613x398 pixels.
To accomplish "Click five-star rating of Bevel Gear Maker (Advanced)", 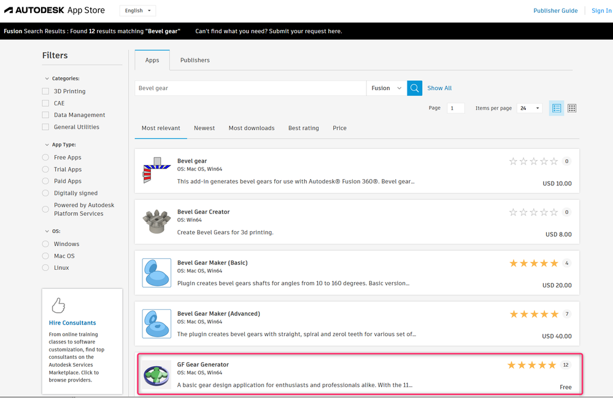I will (534, 314).
